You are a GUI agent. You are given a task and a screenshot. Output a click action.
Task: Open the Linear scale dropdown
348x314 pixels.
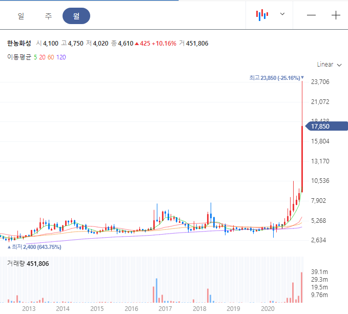tap(329, 65)
